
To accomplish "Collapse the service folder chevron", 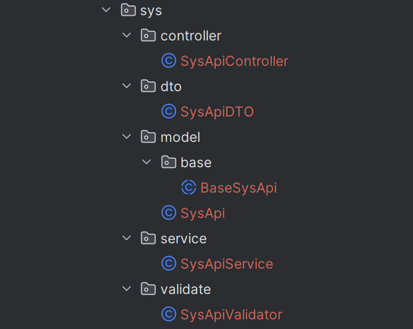I will click(127, 238).
